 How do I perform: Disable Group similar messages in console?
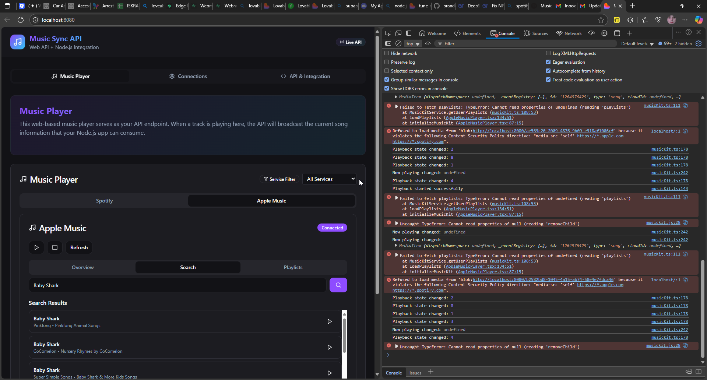(387, 80)
